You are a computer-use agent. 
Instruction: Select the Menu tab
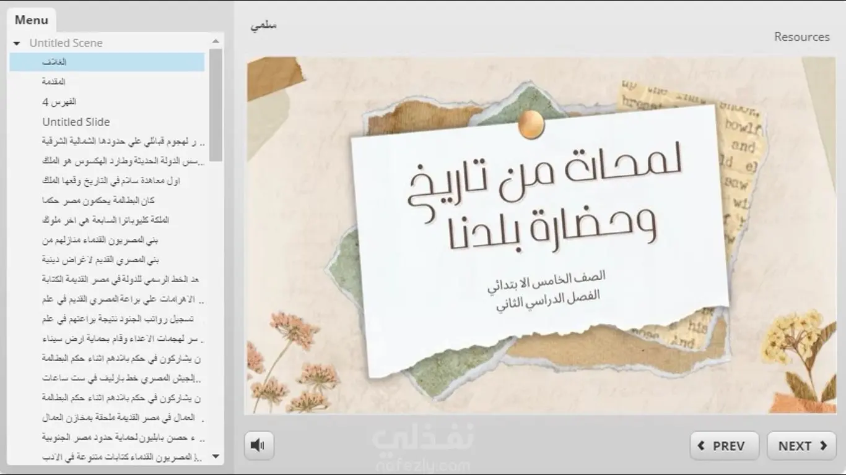click(32, 20)
